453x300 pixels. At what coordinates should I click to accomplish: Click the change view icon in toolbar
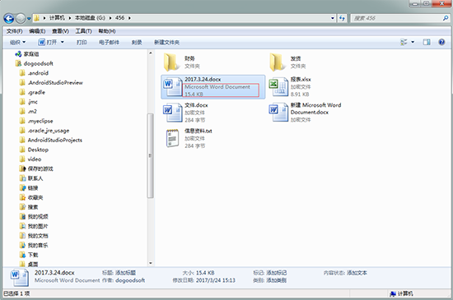tap(404, 43)
